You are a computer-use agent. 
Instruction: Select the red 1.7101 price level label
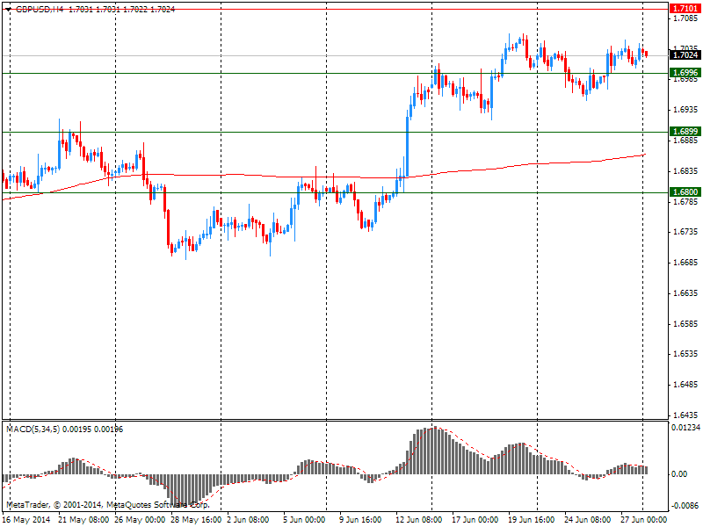click(x=685, y=9)
